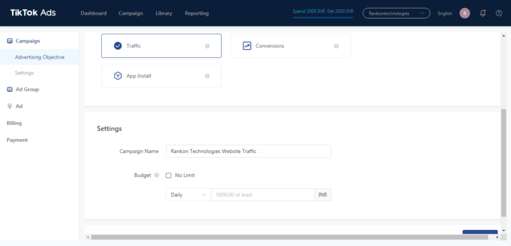Click the Campaign Name label
Viewport: 511px width, 246px height.
tap(139, 151)
